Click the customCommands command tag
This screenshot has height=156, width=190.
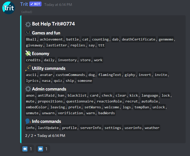coord(71,75)
